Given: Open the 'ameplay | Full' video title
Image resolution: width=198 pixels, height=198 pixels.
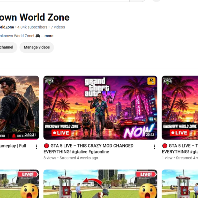Looking at the screenshot, I should pyautogui.click(x=13, y=146).
